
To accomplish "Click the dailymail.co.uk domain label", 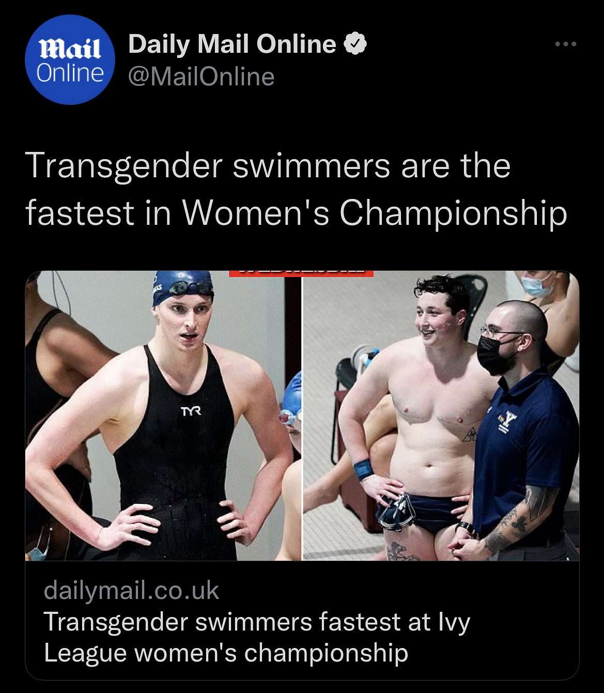I will 132,590.
